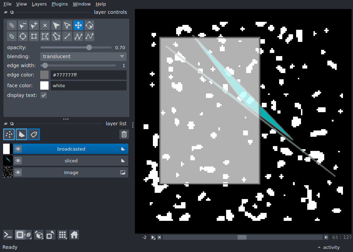This screenshot has height=252, width=353.
Task: Activate the select vertices arrow tool
Action: pyautogui.click(x=67, y=25)
